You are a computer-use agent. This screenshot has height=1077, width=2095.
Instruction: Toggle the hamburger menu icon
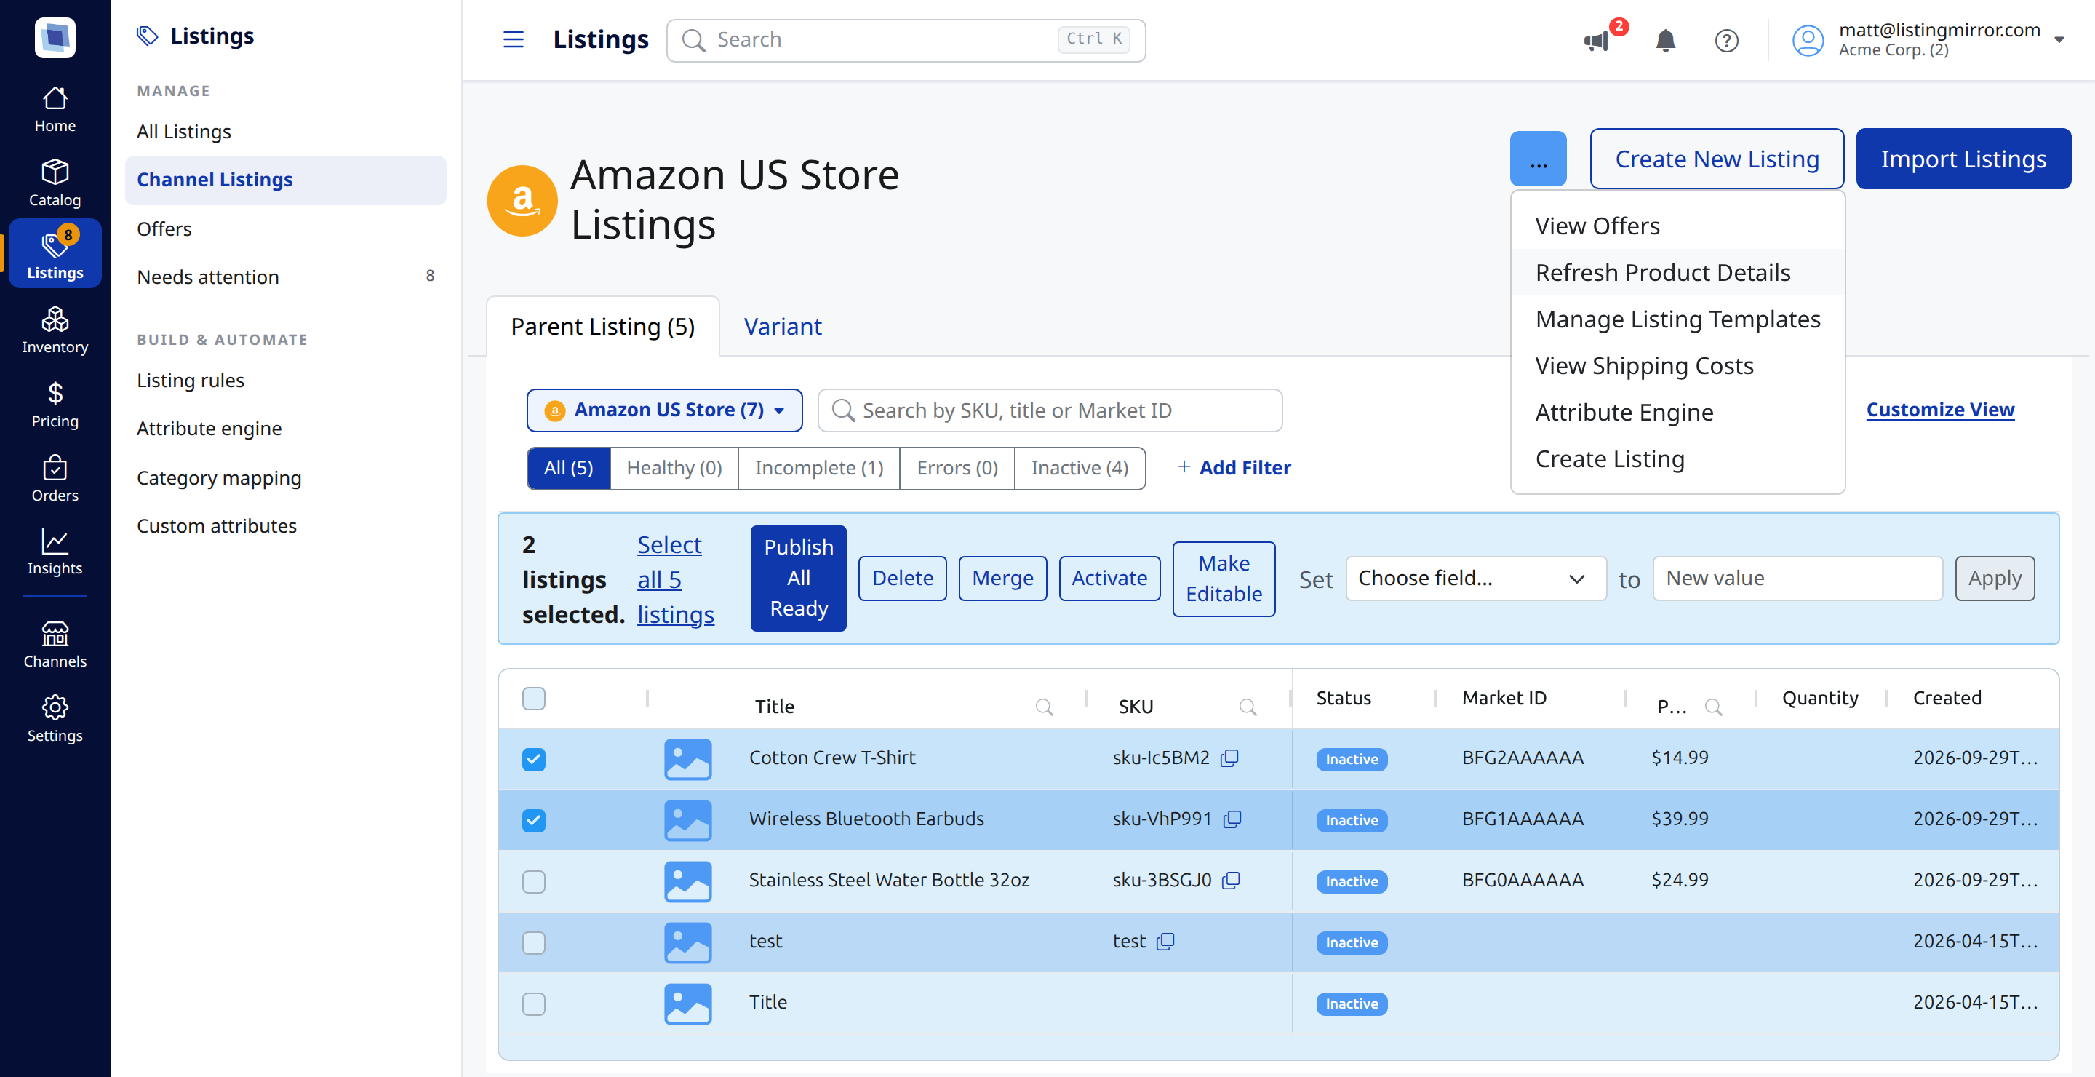pos(513,39)
